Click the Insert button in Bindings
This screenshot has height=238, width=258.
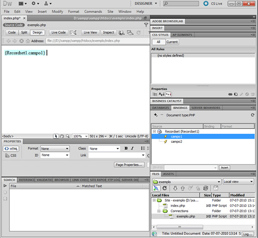(x=224, y=168)
